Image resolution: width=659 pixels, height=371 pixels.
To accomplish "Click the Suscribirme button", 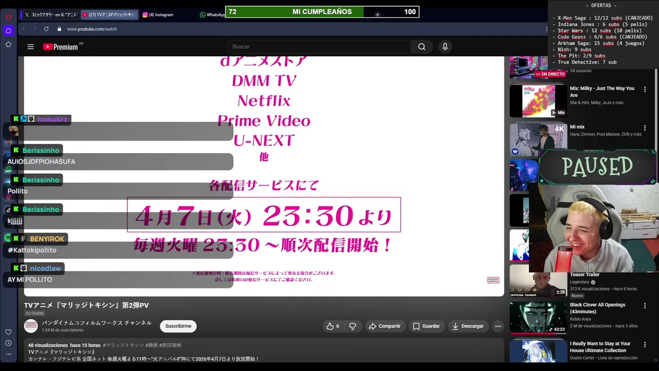I will coord(178,326).
